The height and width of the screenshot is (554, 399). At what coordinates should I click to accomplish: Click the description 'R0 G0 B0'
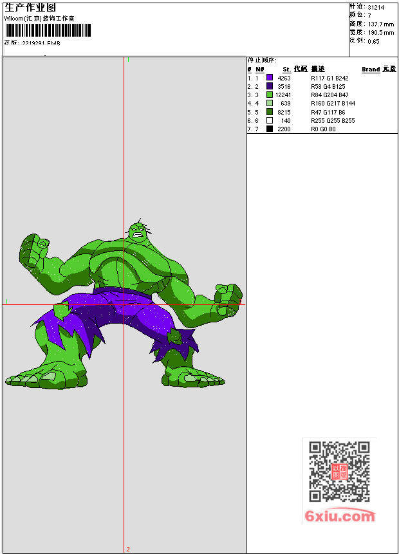(x=323, y=129)
